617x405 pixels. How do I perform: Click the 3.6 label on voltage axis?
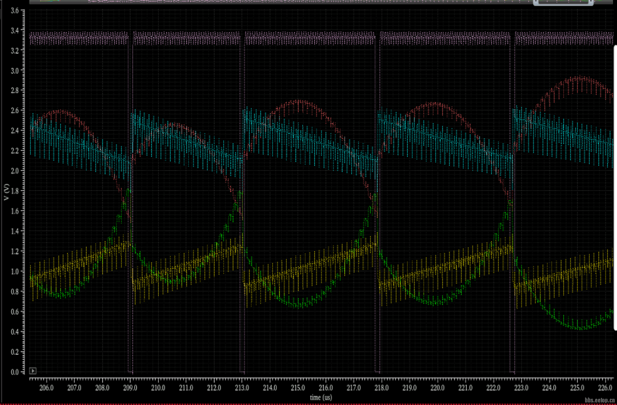[15, 10]
